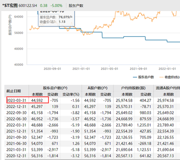The height and width of the screenshot is (160, 180).
Task: Click the 44,592 highlighted shareholder count
Action: tap(37, 101)
